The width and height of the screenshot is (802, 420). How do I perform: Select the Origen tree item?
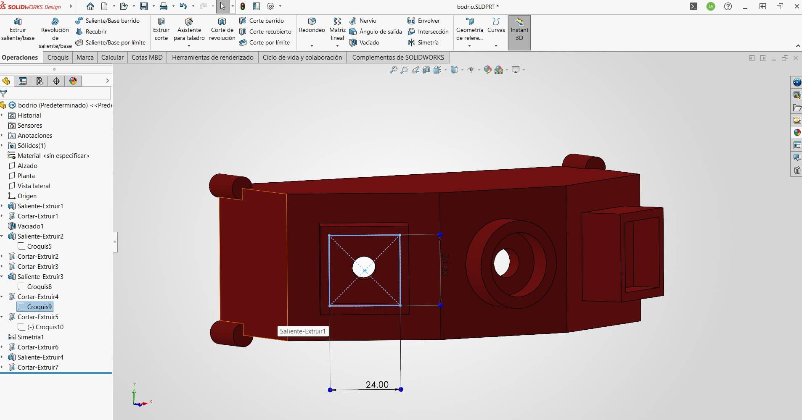(22, 196)
